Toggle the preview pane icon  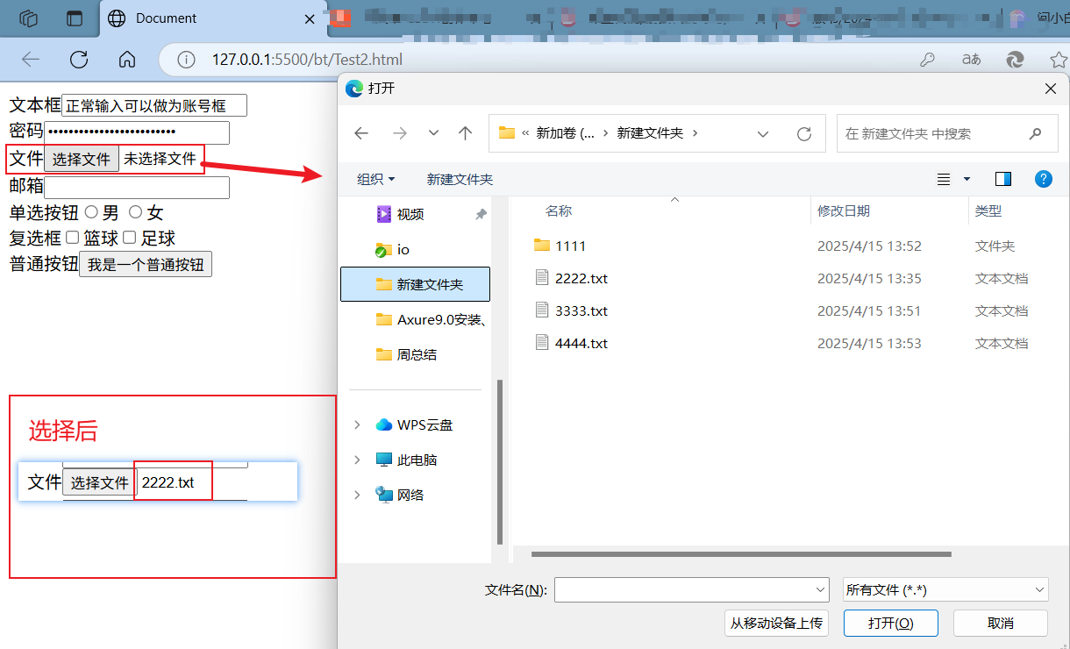[1002, 179]
